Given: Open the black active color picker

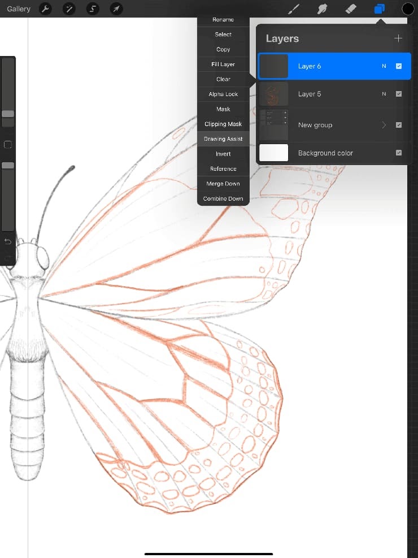Looking at the screenshot, I should pos(408,8).
